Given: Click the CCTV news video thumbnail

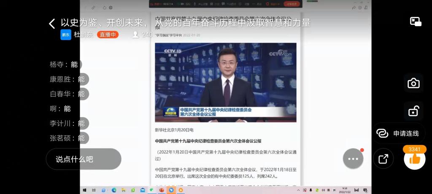Looking at the screenshot, I should click(x=225, y=82).
